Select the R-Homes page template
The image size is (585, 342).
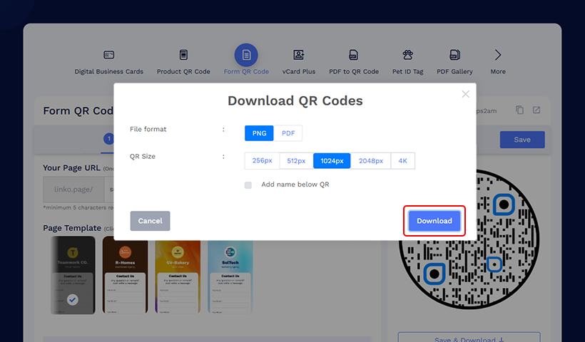click(x=125, y=276)
